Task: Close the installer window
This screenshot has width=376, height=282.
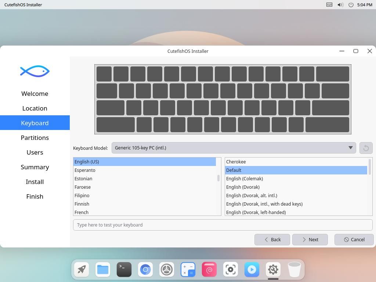Action: [369, 51]
